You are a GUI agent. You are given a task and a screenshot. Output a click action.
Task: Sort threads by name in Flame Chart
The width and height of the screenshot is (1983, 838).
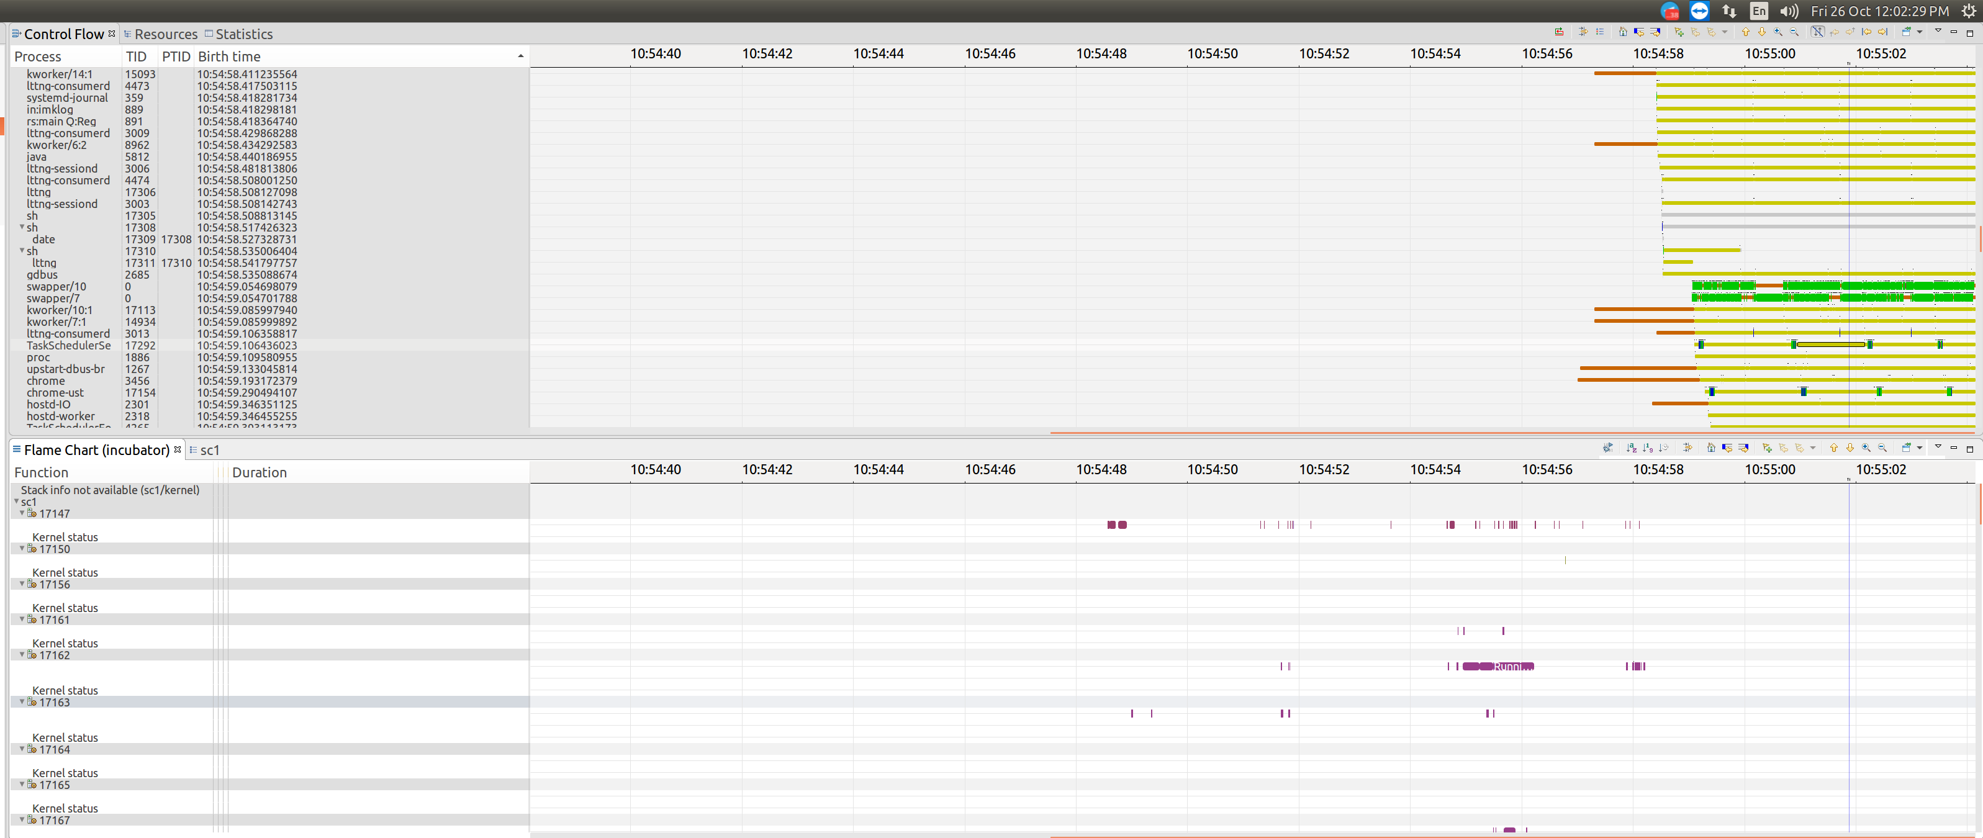[1631, 448]
